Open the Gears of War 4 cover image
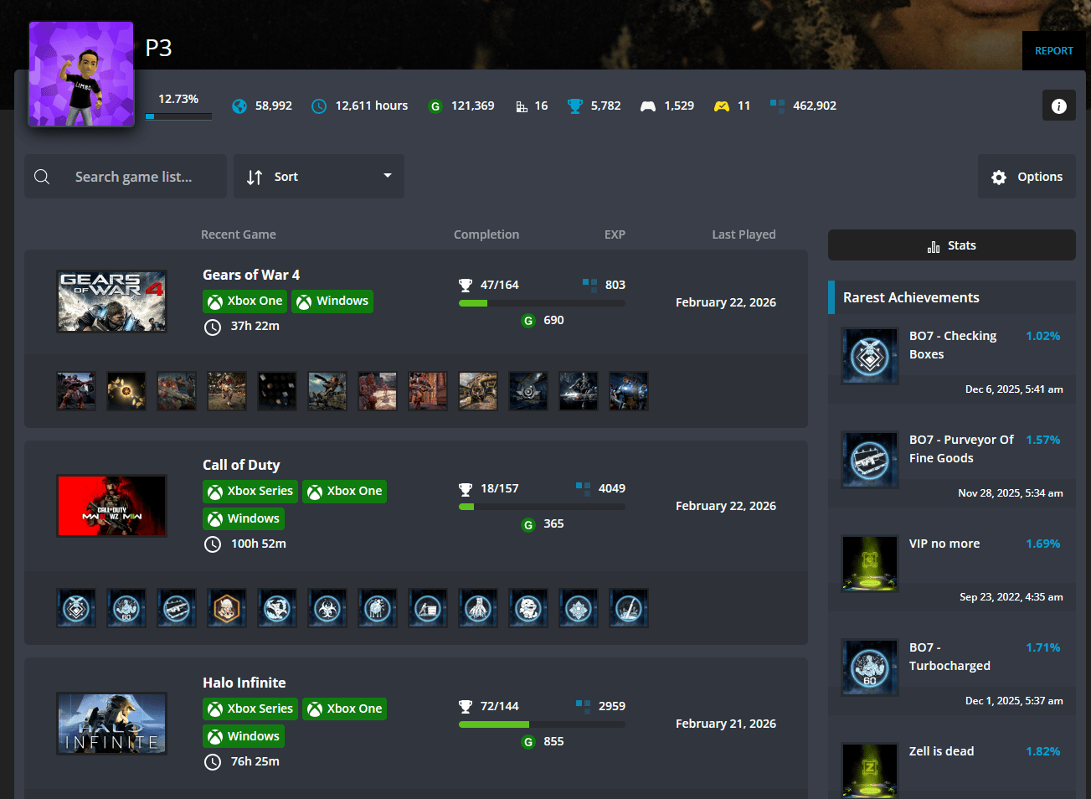This screenshot has width=1091, height=799. [x=111, y=302]
